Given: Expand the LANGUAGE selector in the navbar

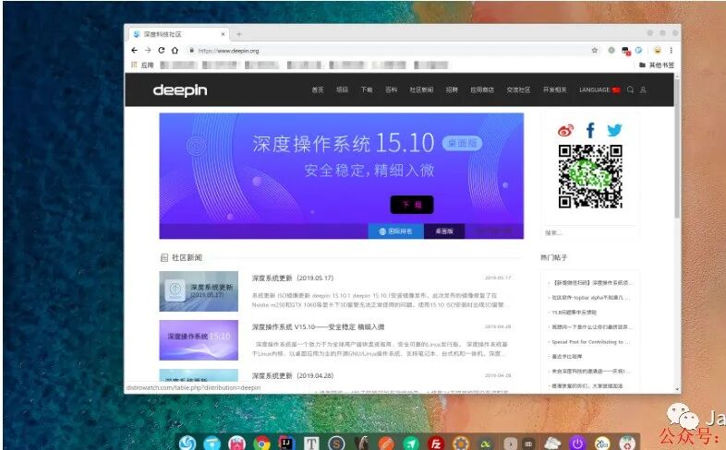Looking at the screenshot, I should (x=599, y=89).
